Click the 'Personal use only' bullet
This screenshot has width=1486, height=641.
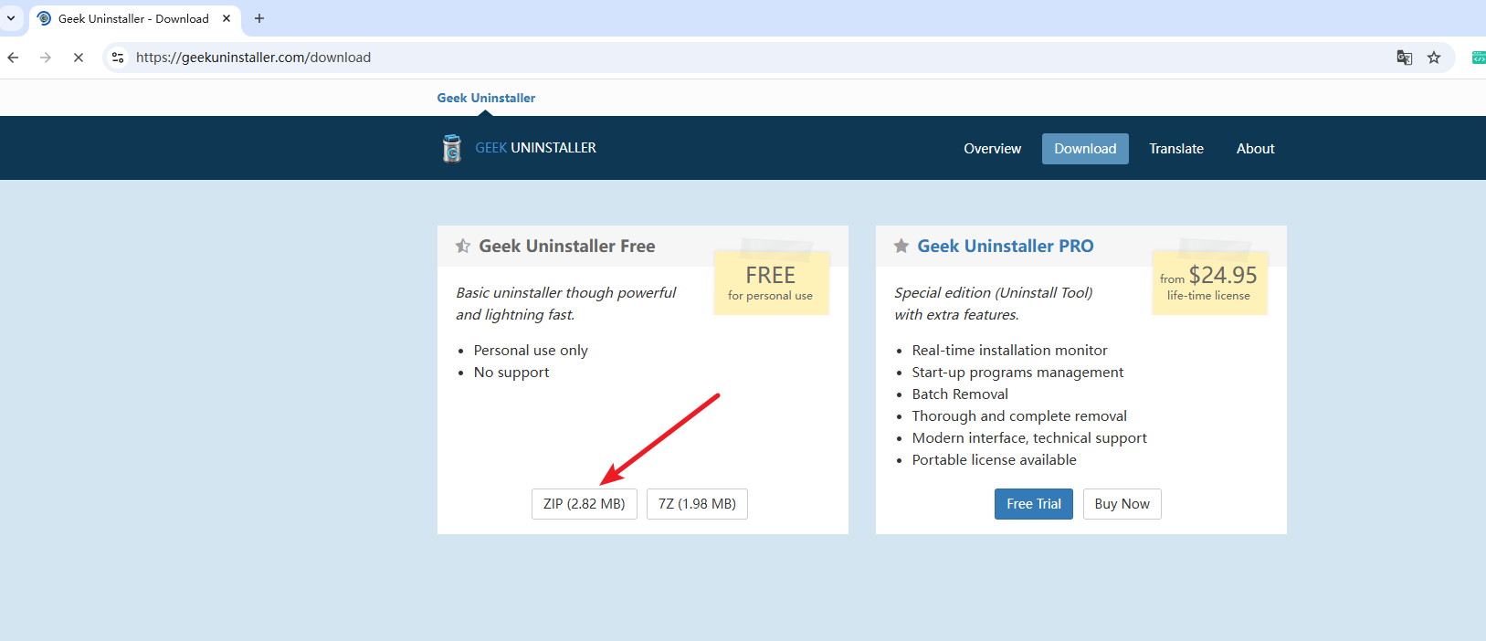tap(531, 351)
